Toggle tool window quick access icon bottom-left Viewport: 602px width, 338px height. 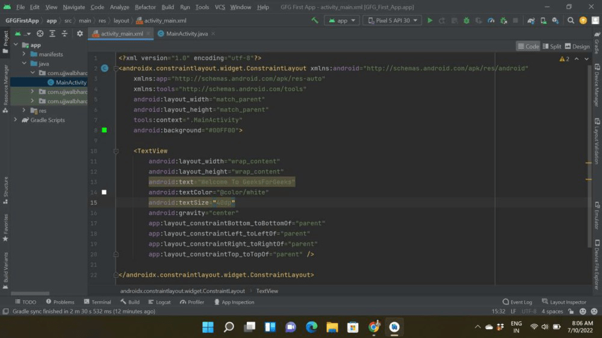[5, 311]
